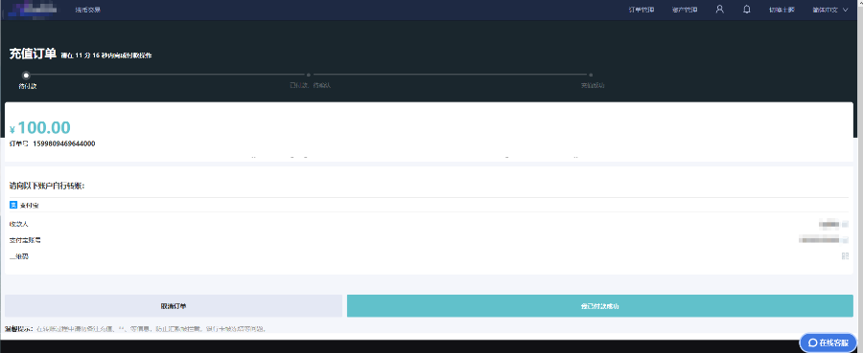Screen dimensions: 863x353
Task: Copy the payee name with copy icon
Action: click(846, 224)
